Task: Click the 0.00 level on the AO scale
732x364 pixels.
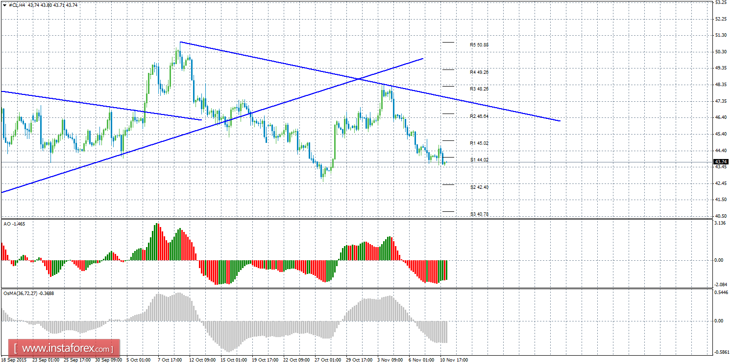Action: [x=719, y=260]
